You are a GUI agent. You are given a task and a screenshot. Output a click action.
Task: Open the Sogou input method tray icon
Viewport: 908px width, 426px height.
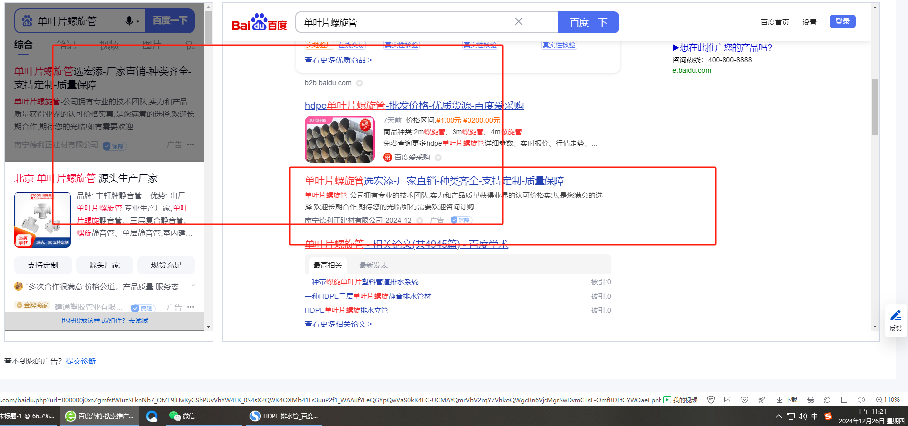[828, 416]
